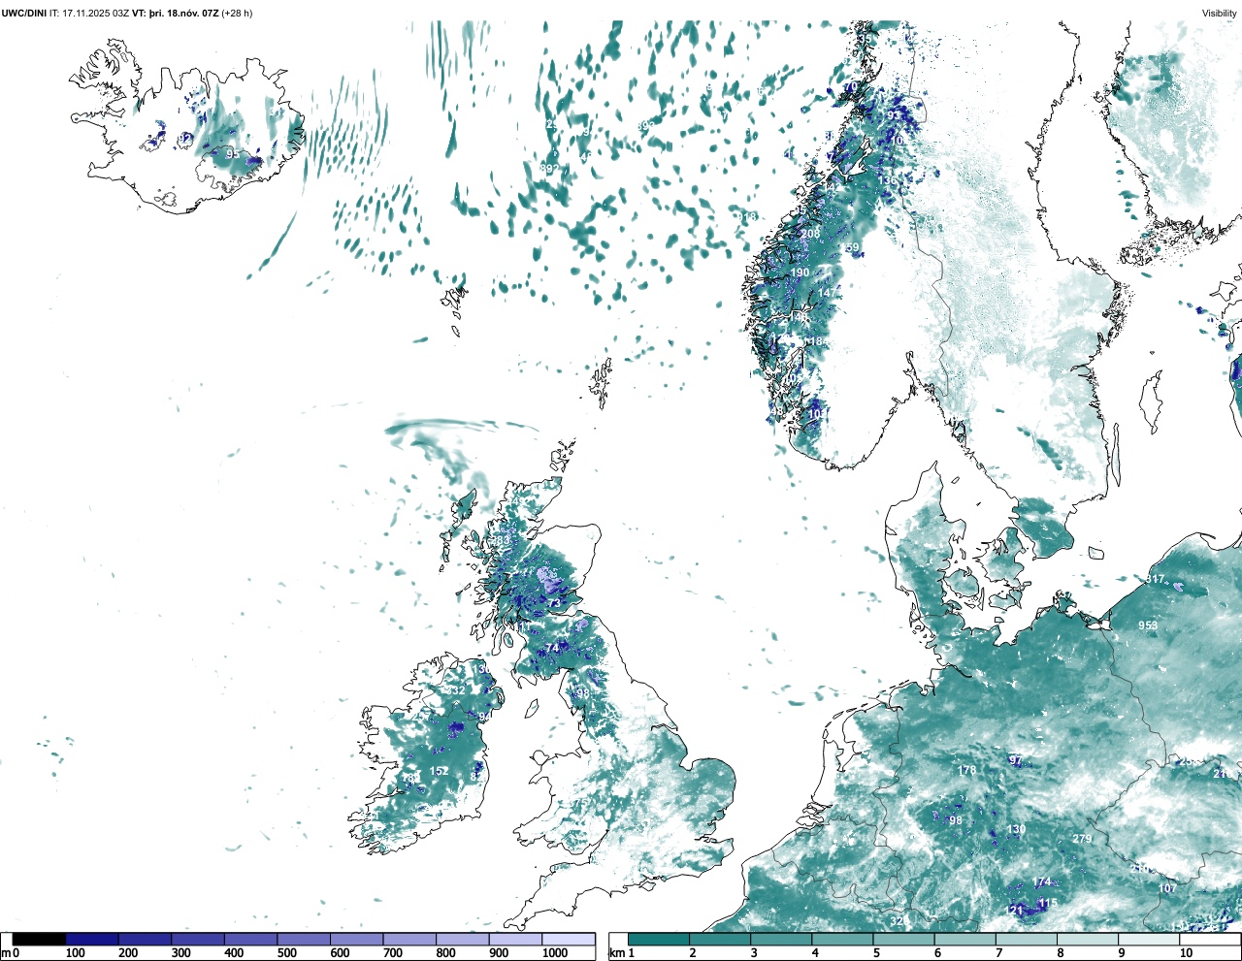The height and width of the screenshot is (961, 1242).
Task: Click the "152" value over Ireland
Action: click(439, 771)
